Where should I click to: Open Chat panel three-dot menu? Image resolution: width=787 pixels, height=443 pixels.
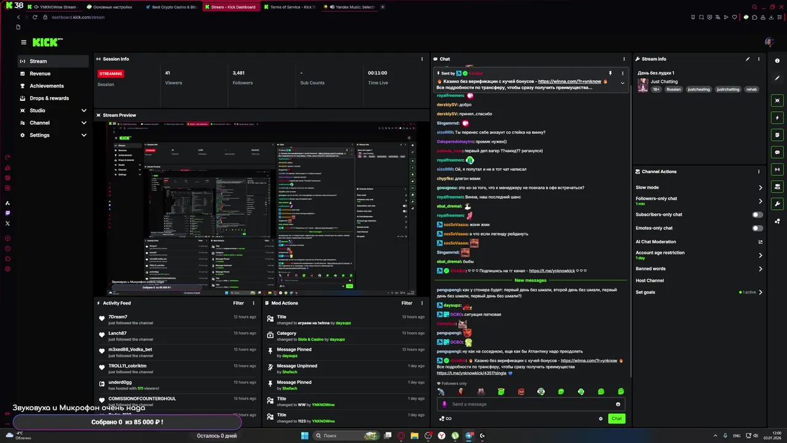point(624,59)
